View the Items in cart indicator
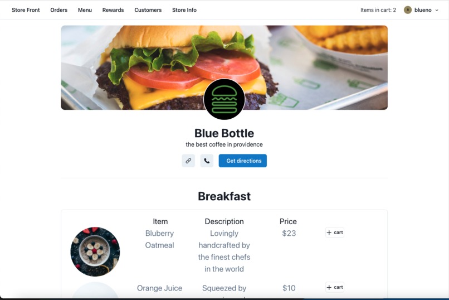449x300 pixels. 378,10
